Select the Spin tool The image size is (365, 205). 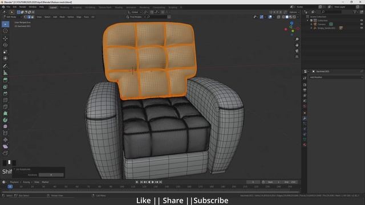tap(5, 120)
